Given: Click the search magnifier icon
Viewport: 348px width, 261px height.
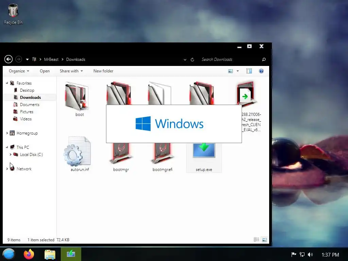Looking at the screenshot, I should [264, 59].
